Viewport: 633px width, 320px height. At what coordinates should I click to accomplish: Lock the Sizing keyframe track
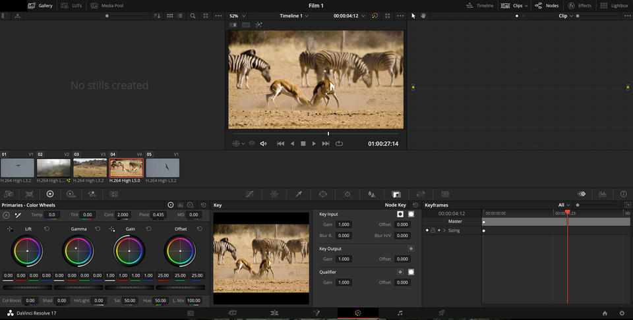433,230
